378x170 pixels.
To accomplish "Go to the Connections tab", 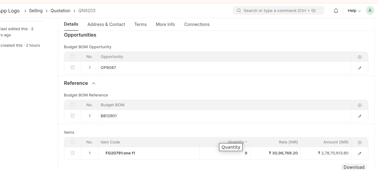I will 197,24.
